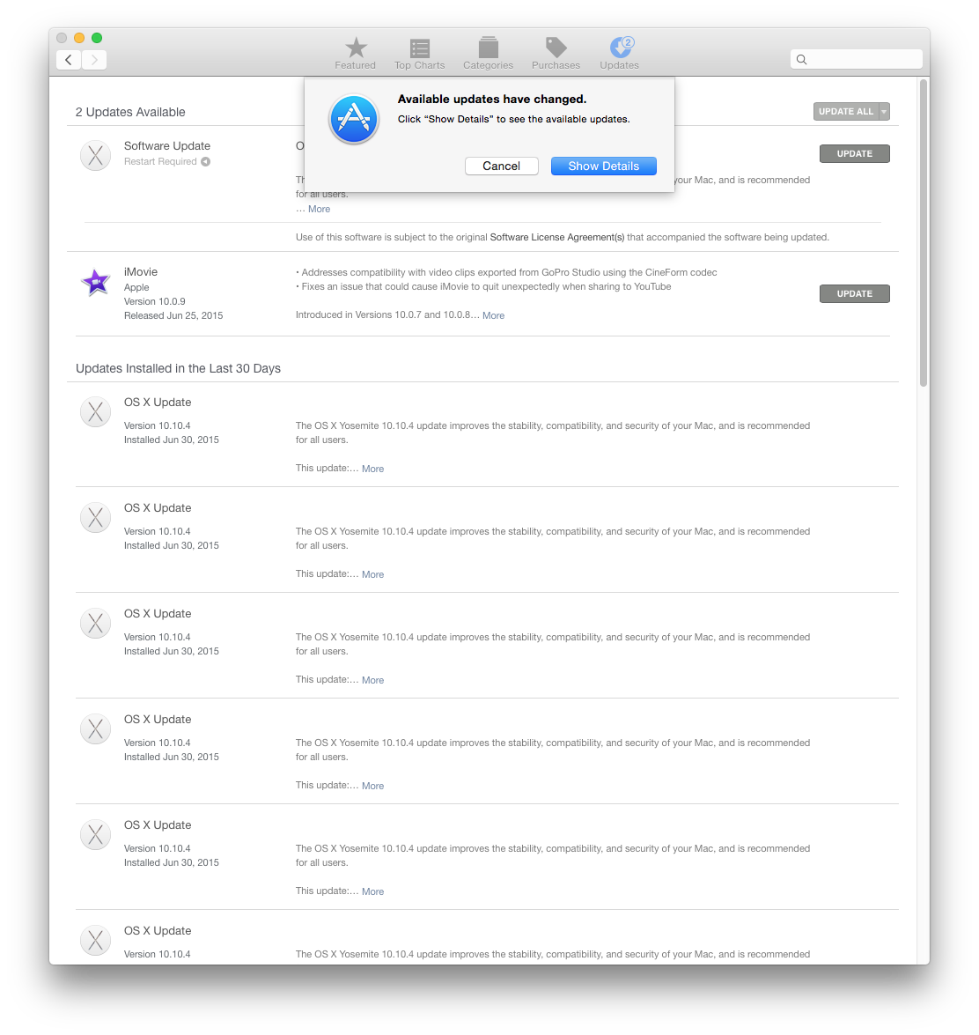This screenshot has width=979, height=1035.
Task: Expand More in Software Update description
Action: click(x=320, y=210)
